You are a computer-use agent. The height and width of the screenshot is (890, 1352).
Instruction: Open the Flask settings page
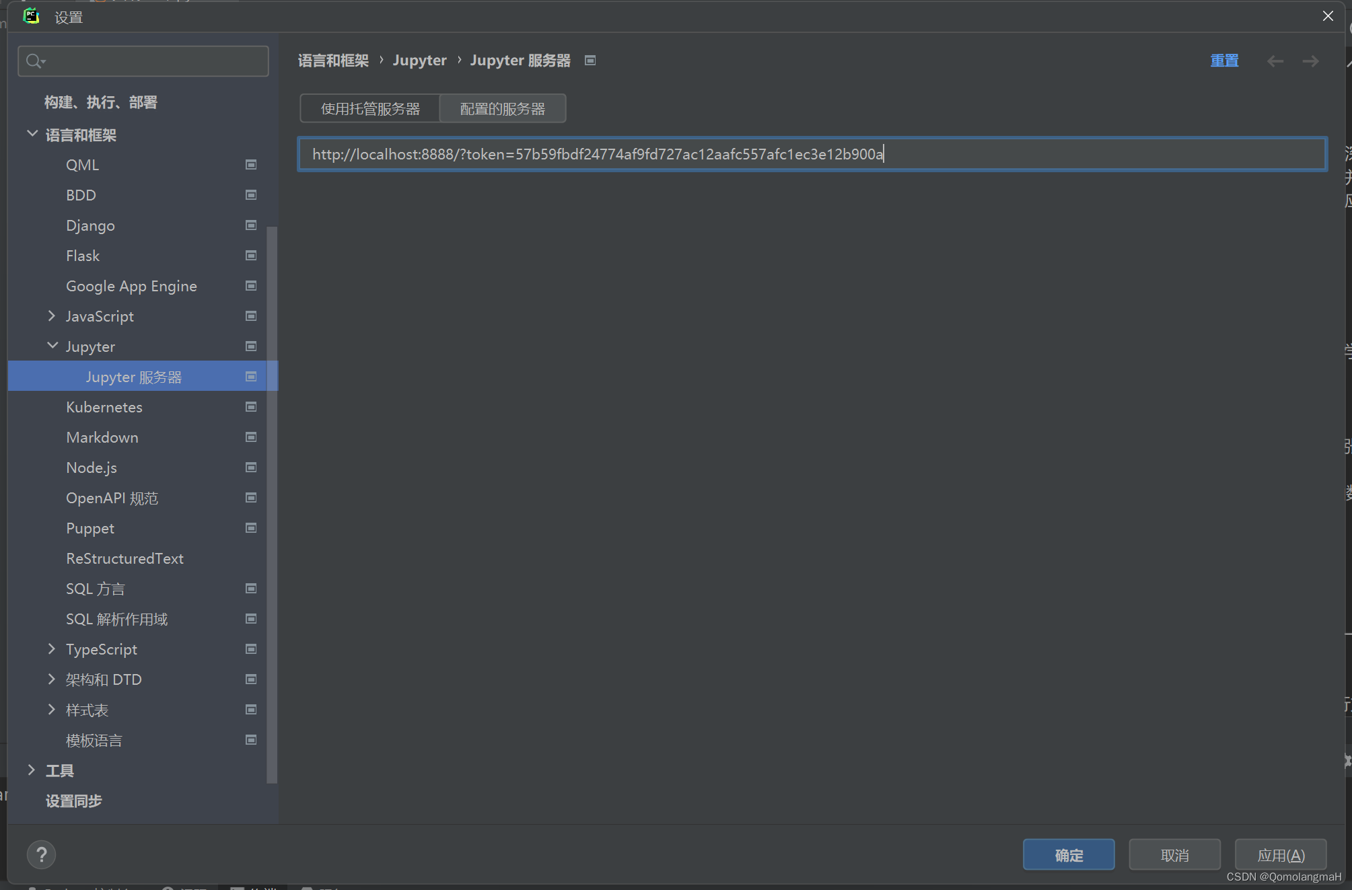(83, 256)
